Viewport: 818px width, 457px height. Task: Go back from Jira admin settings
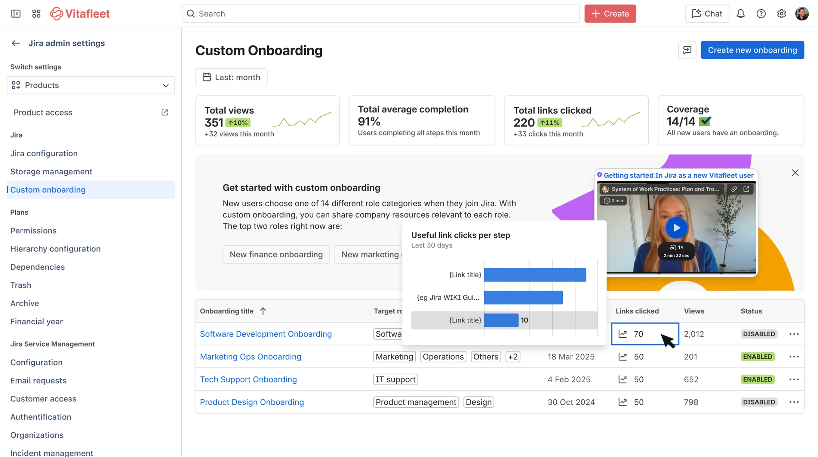pyautogui.click(x=16, y=43)
